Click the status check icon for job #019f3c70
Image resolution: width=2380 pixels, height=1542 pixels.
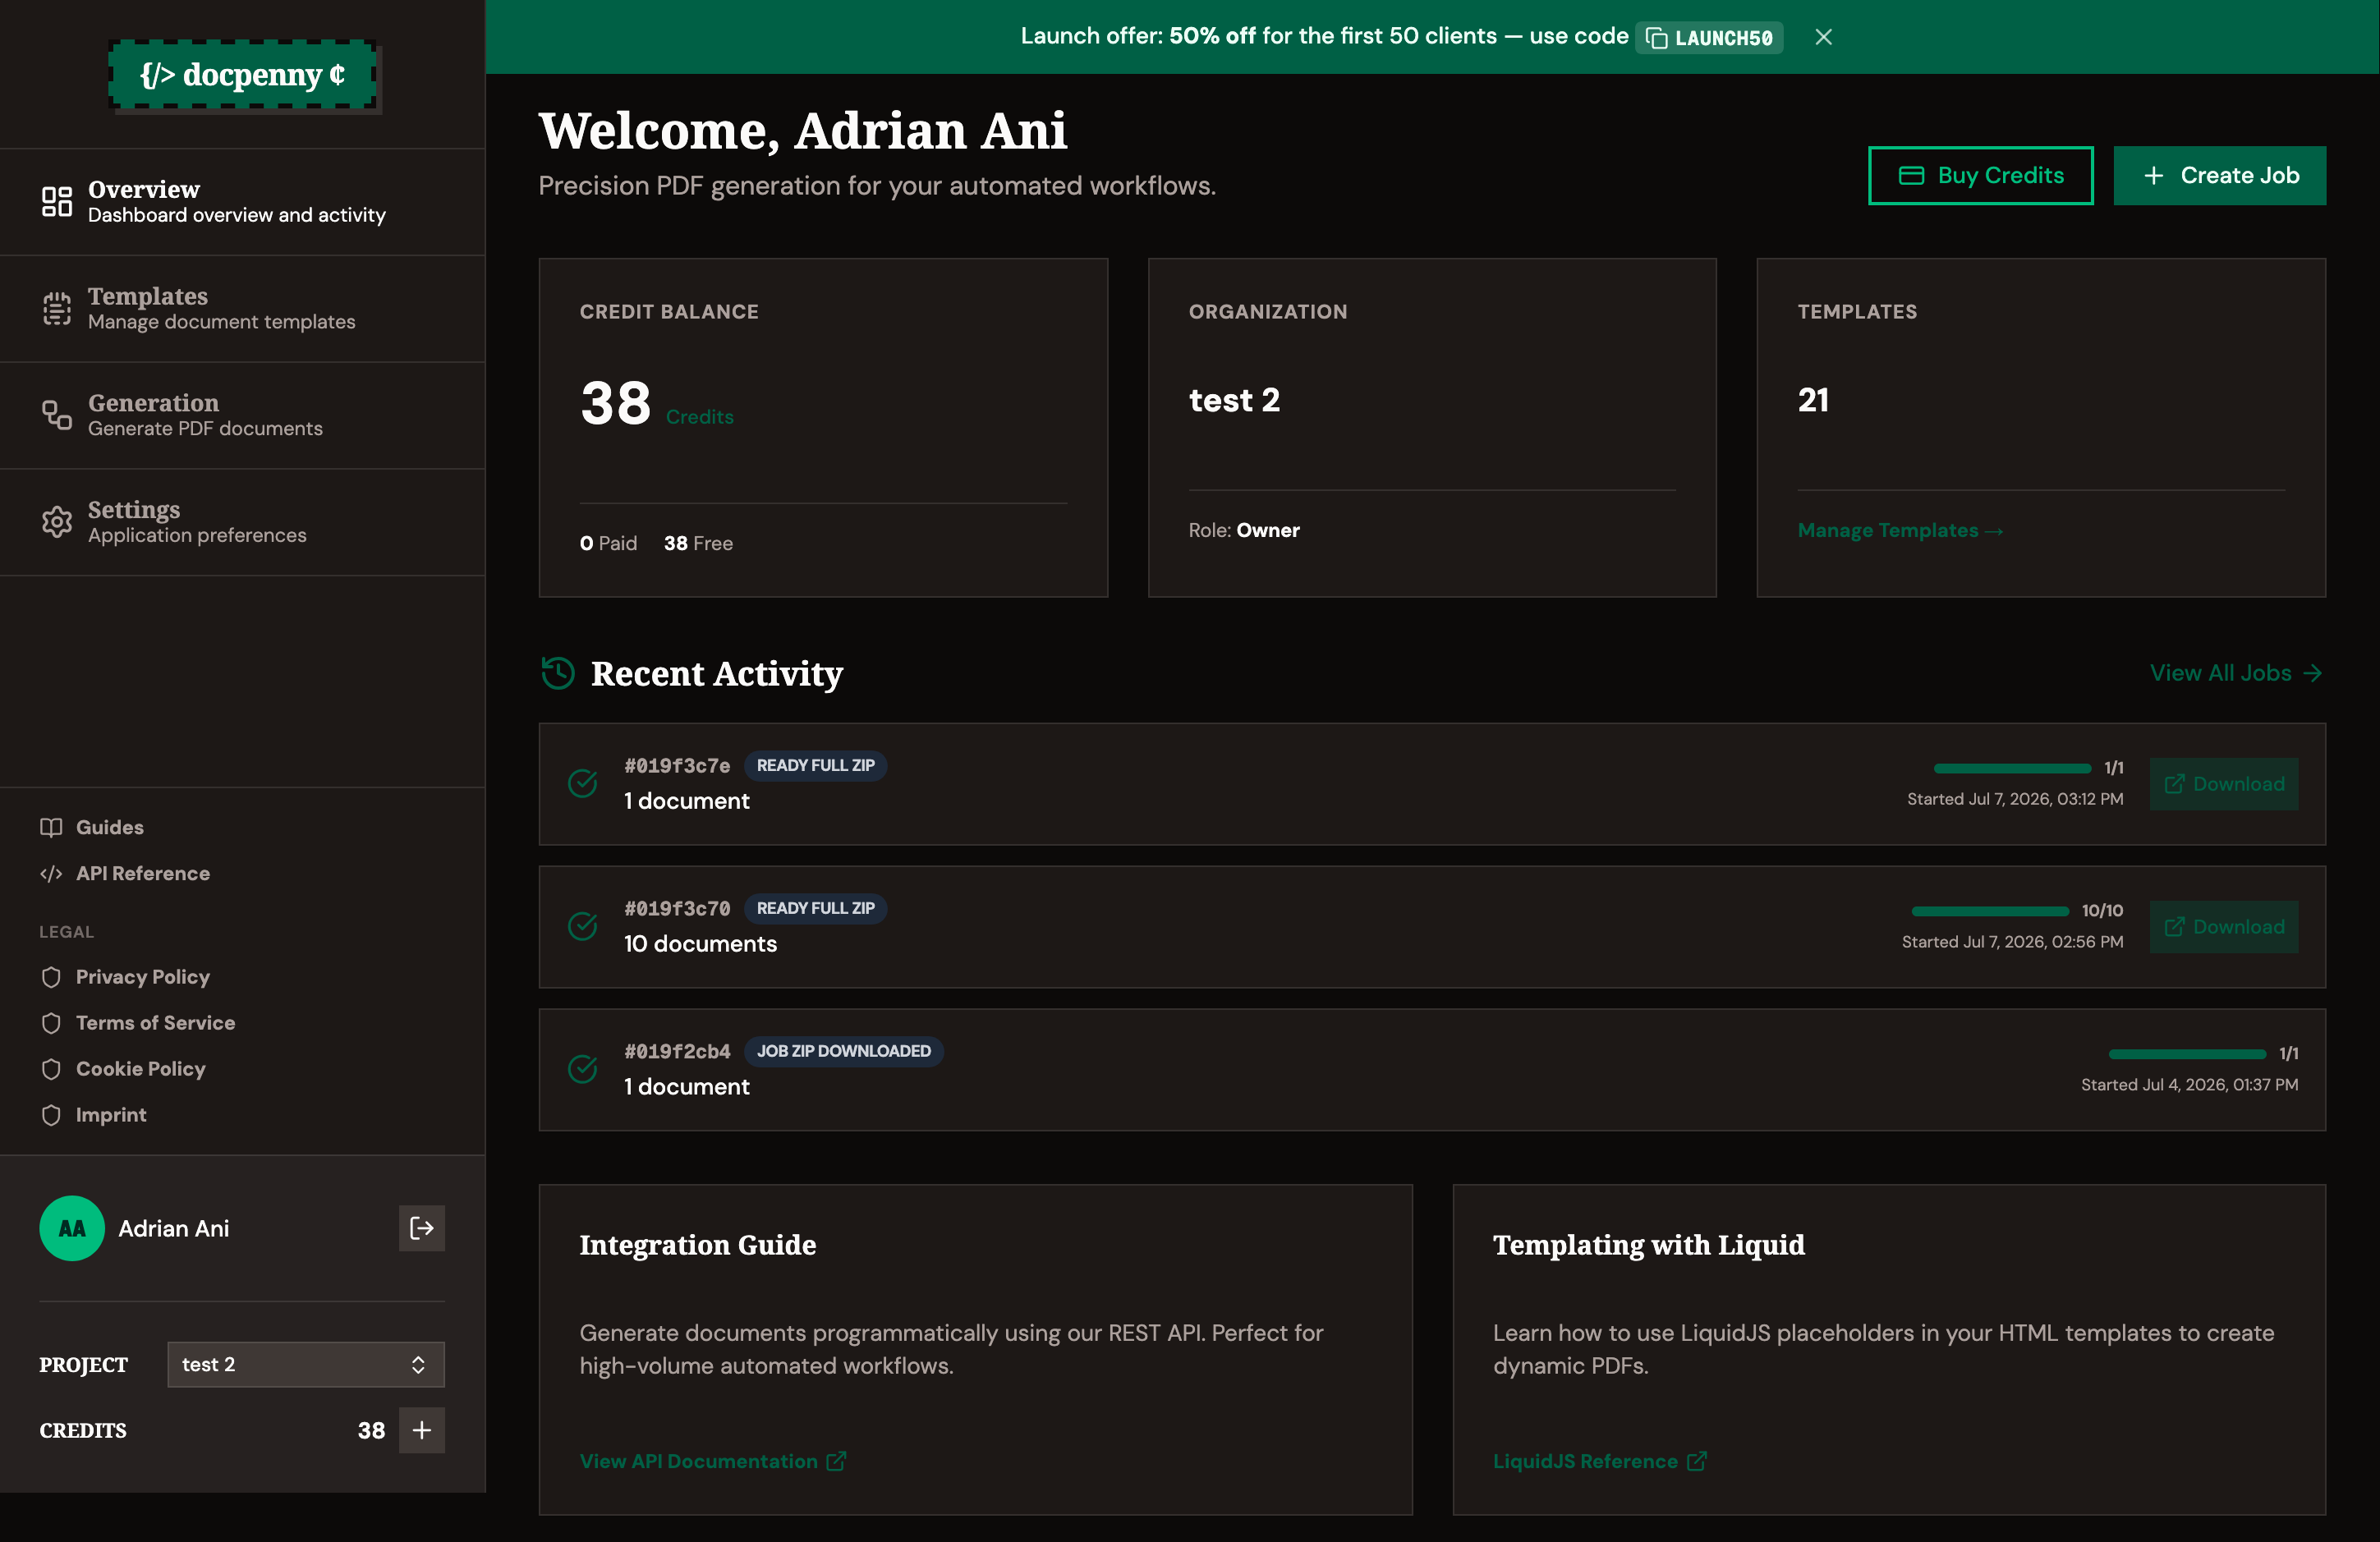click(583, 926)
